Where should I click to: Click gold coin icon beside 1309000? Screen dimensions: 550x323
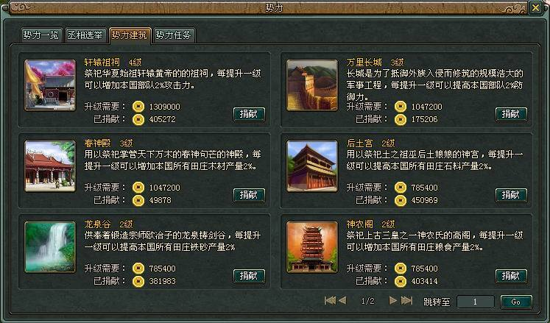(138, 107)
